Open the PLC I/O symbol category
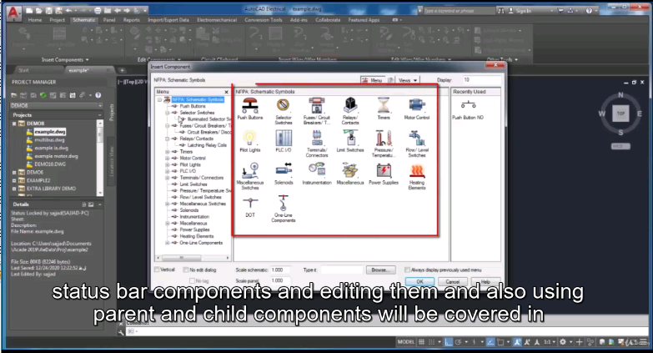Viewport: 653px width, 353px height. point(284,138)
